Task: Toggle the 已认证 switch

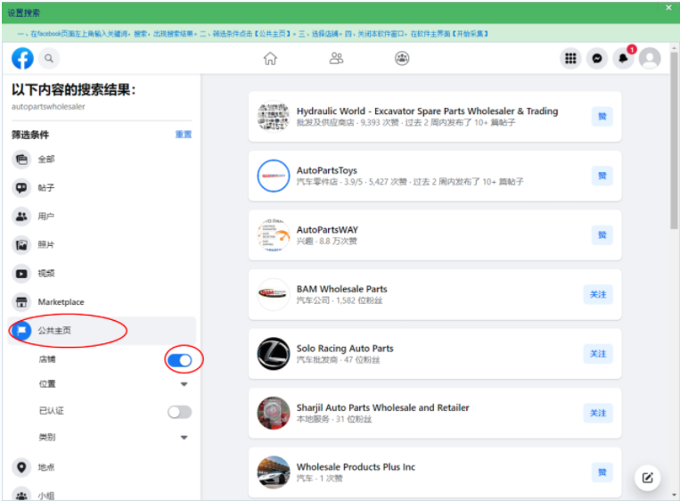Action: click(x=180, y=412)
